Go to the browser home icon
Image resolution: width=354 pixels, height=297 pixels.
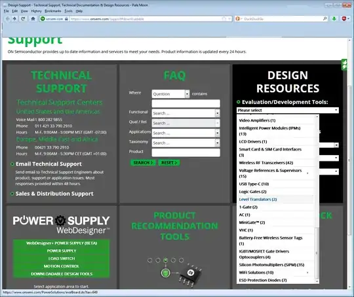[33, 19]
